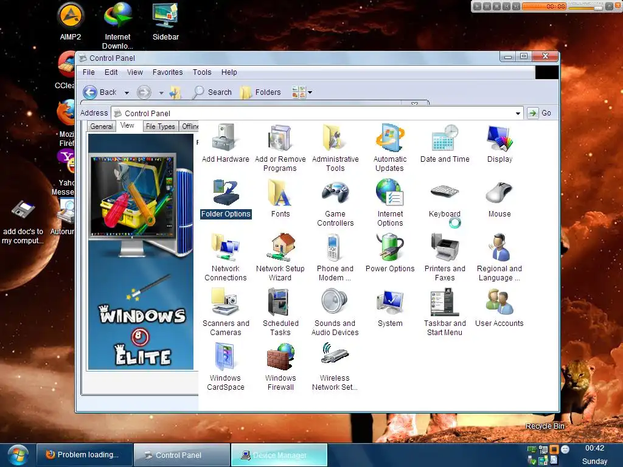This screenshot has width=623, height=467.
Task: Open the Add Hardware applet
Action: tap(225, 143)
